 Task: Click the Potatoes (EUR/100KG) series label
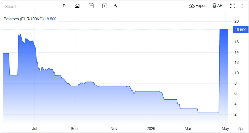pos(24,19)
